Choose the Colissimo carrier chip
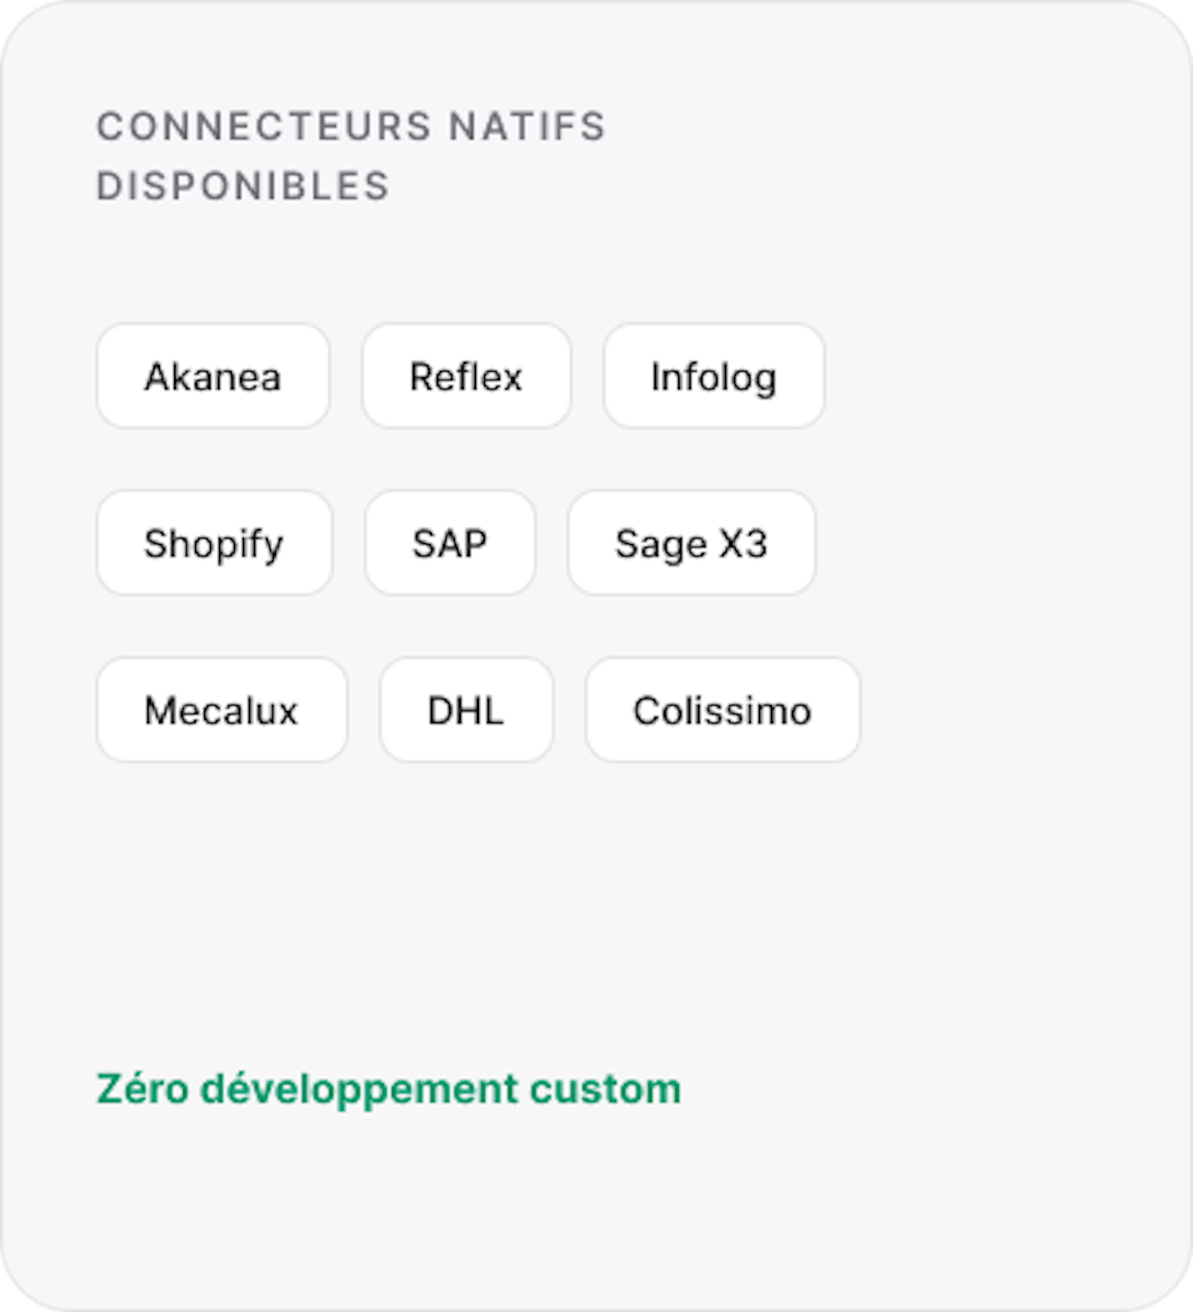 point(722,709)
